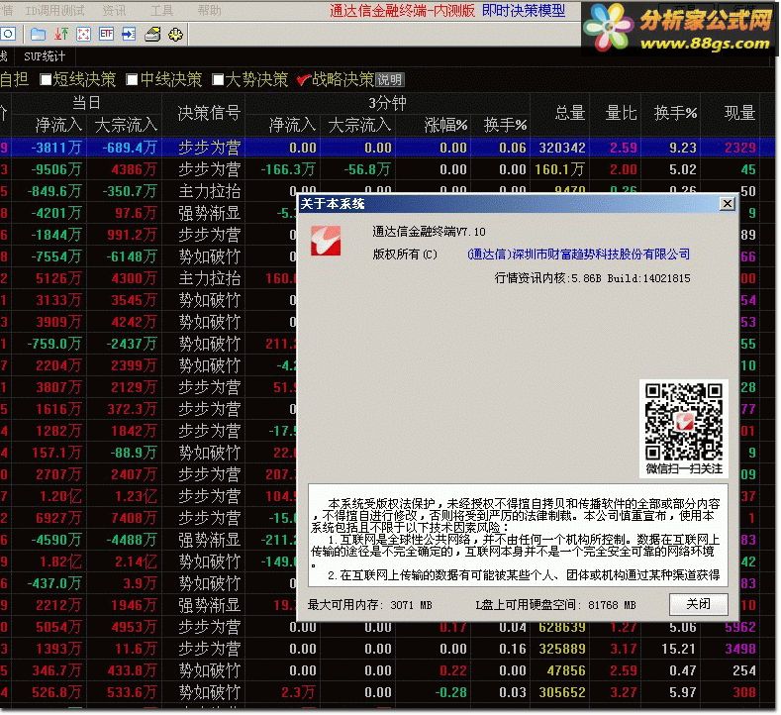Click the four-corner arrows icon in the toolbar
781x715 pixels.
84,35
